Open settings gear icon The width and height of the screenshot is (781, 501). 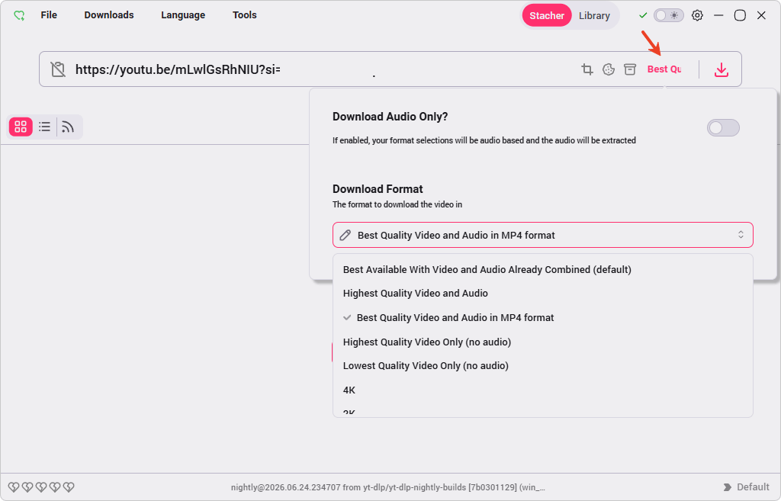tap(697, 15)
